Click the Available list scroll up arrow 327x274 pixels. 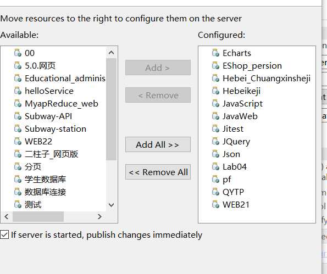112,53
